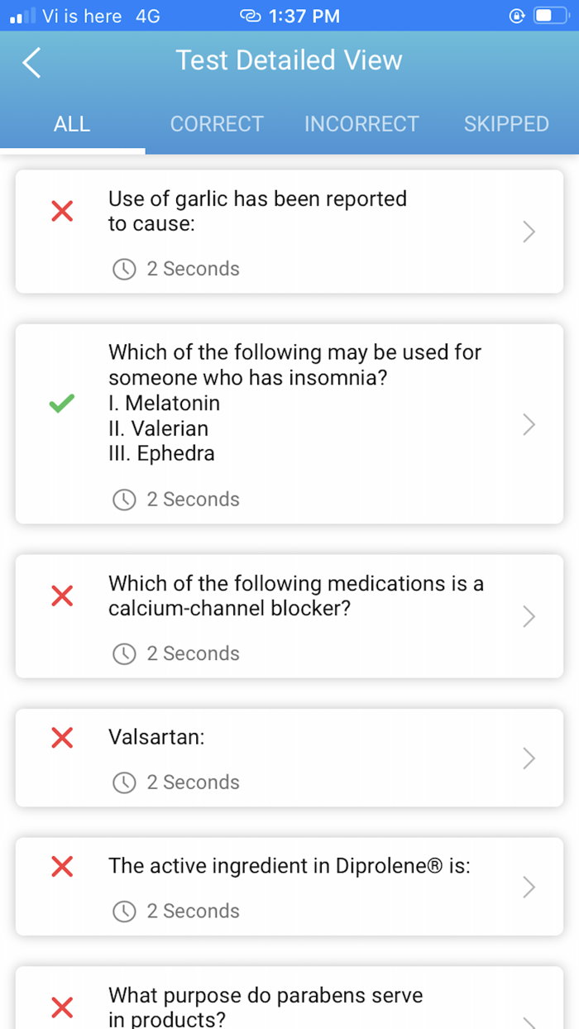Switch to the CORRECT tab
This screenshot has width=579, height=1029.
[x=217, y=123]
